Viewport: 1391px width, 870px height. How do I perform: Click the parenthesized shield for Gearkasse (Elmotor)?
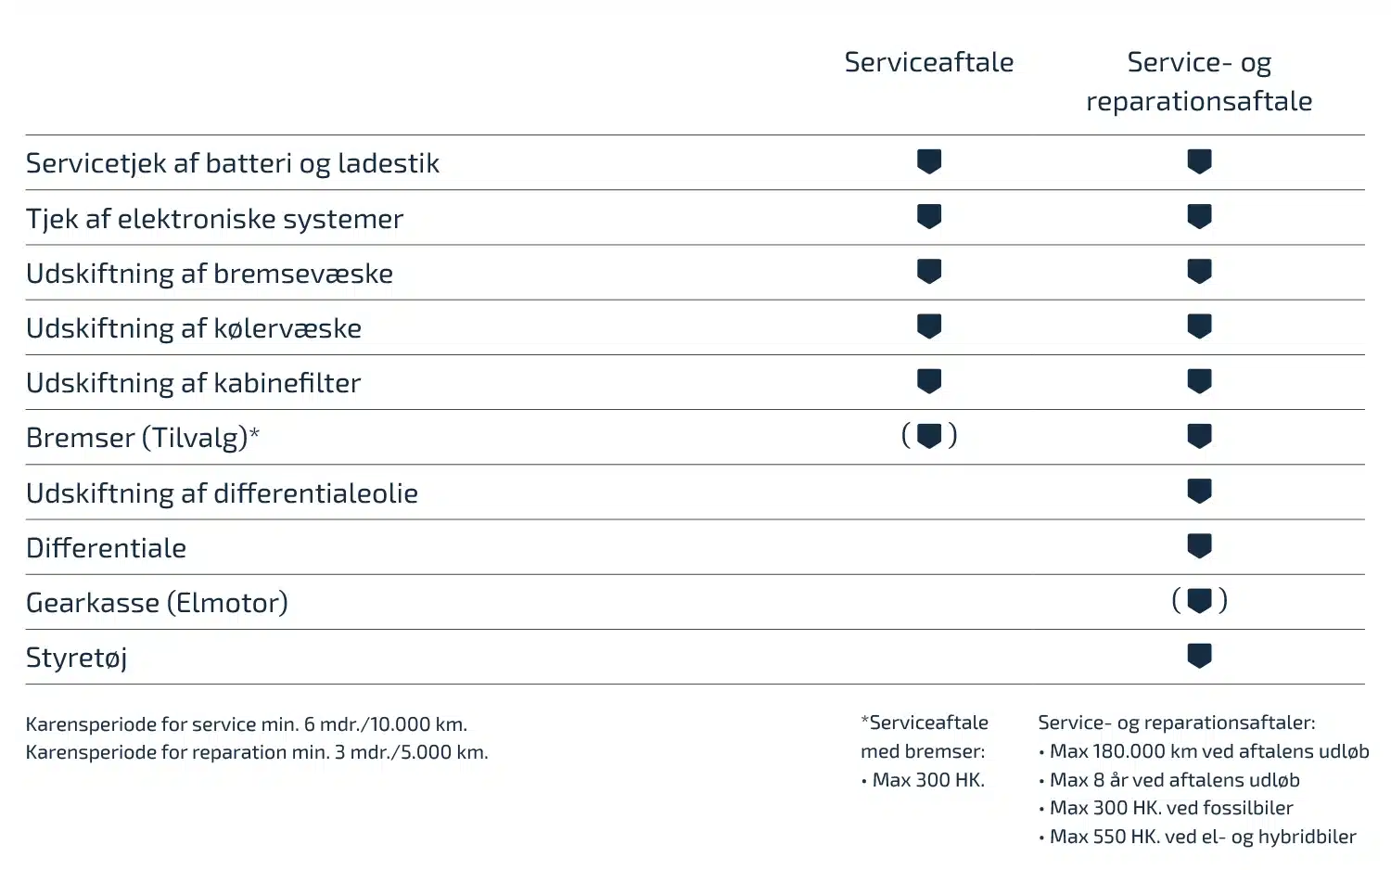[1199, 601]
